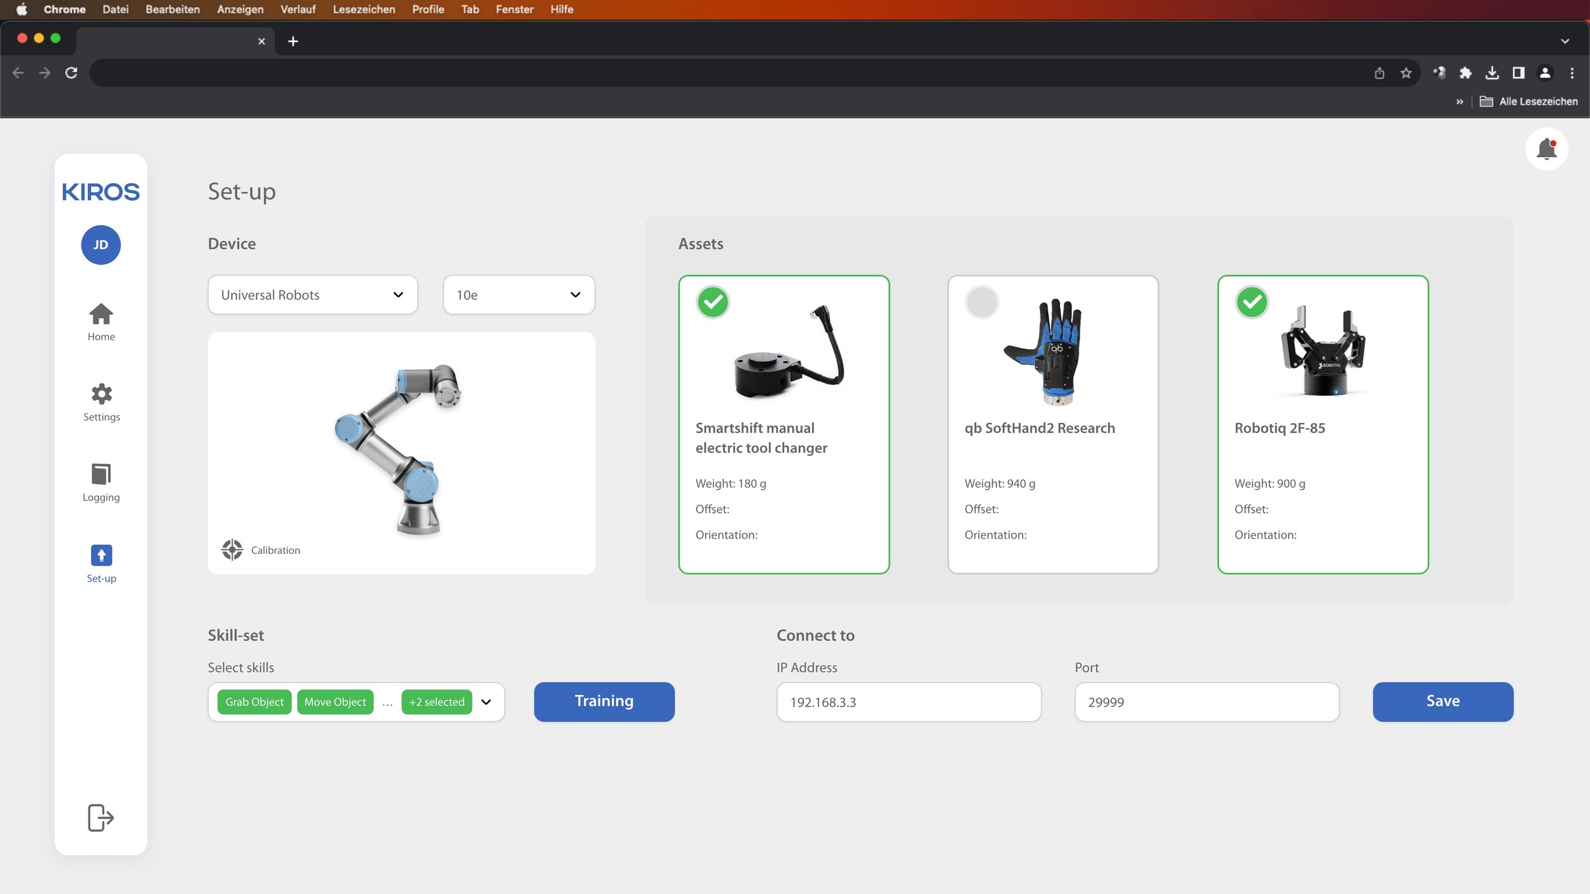Open the Tab menu

tap(470, 10)
